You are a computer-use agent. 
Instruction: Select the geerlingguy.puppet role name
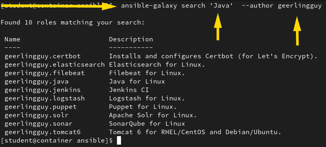41,107
